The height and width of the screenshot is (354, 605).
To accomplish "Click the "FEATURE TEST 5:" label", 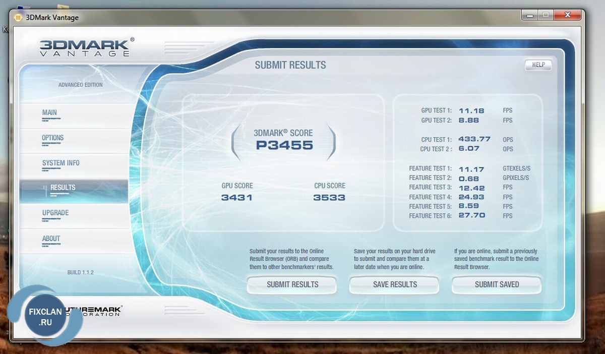I will (431, 207).
